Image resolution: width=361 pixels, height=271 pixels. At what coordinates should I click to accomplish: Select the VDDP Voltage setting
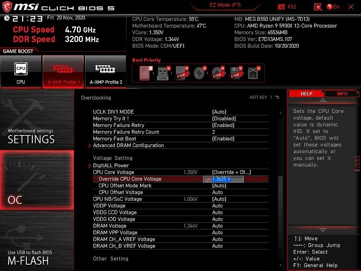(180, 206)
